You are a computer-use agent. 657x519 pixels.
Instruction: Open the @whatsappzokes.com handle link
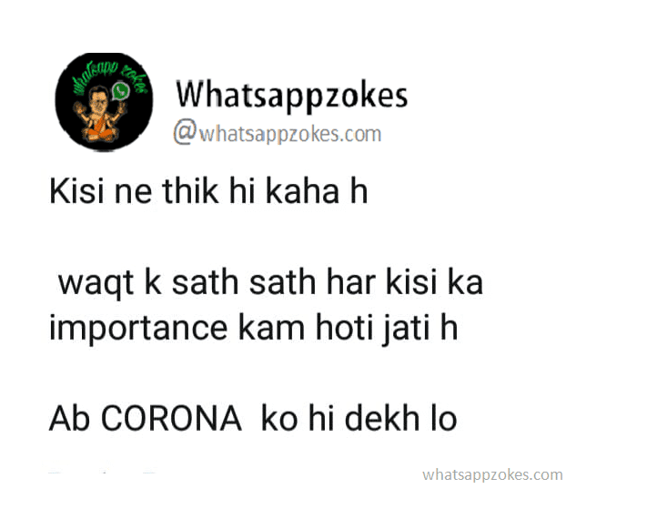[278, 132]
